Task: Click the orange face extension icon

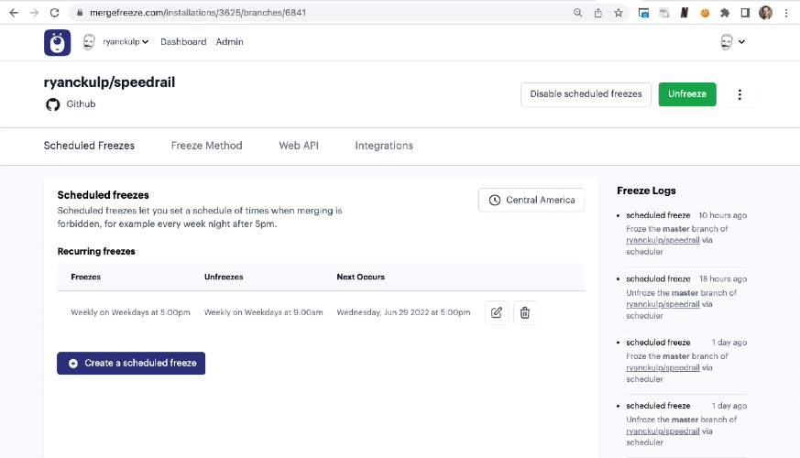Action: tap(705, 13)
